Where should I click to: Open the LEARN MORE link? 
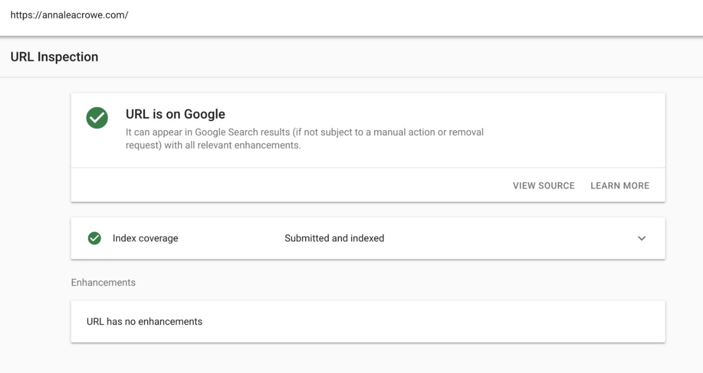point(619,185)
